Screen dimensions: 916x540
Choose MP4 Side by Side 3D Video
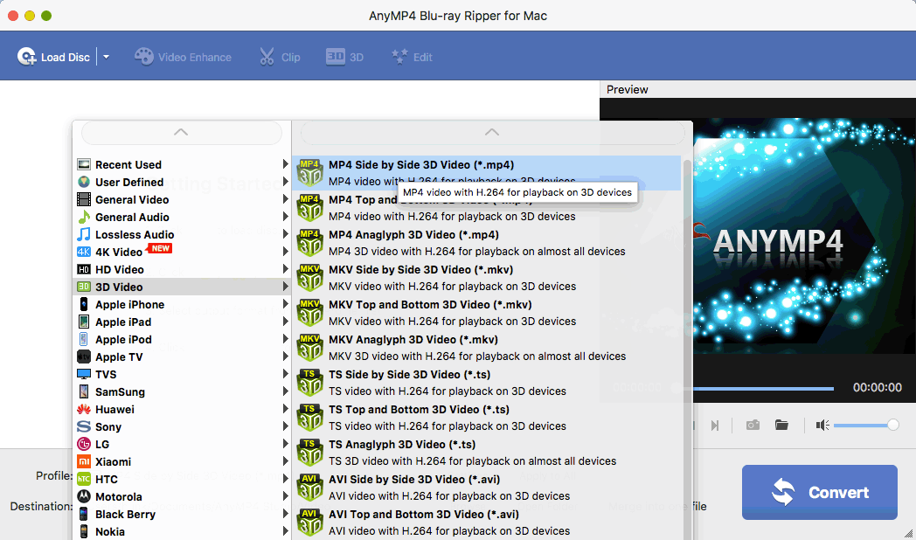(x=487, y=173)
